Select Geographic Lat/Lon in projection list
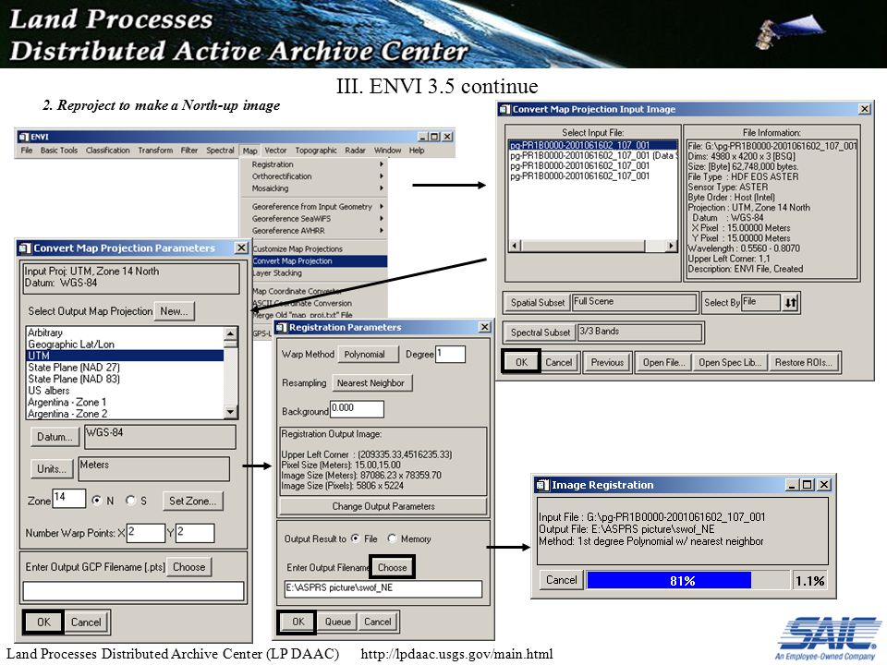Image resolution: width=887 pixels, height=665 pixels. 125,345
